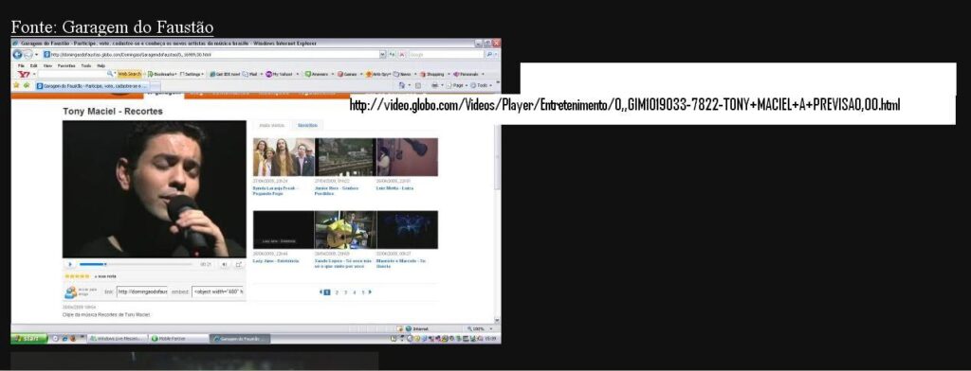The image size is (971, 371).
Task: Open the Yahoo Bookmarks dropdown
Action: click(x=161, y=74)
